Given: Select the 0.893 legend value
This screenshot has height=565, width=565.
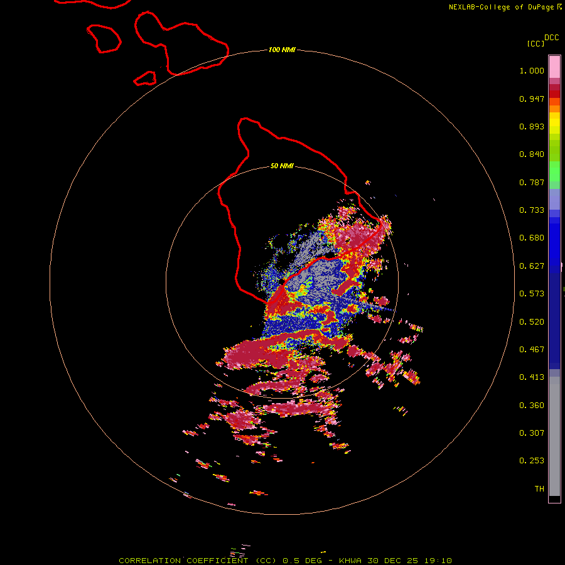Looking at the screenshot, I should (x=532, y=126).
